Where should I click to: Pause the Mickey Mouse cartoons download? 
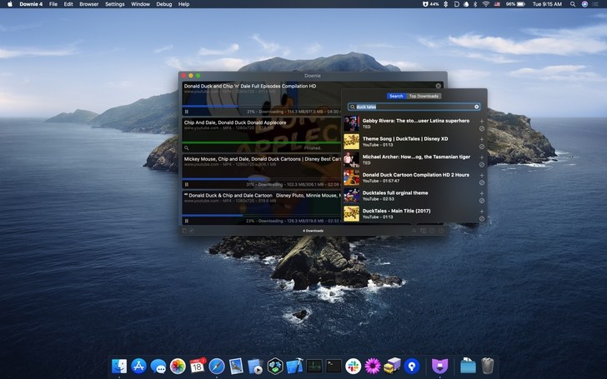click(186, 184)
